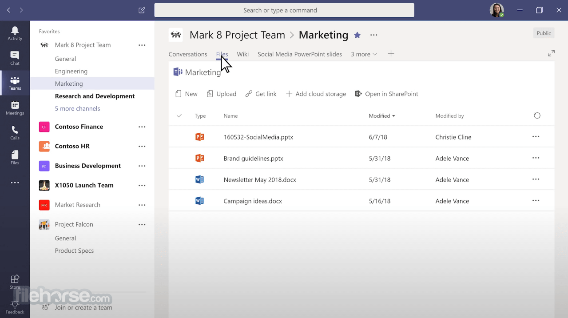
Task: Expand 5 more channels list
Action: tap(77, 108)
